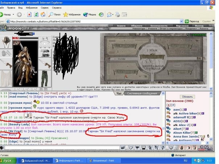
Task: Switch to Безымянный - Paint taskbar window
Action: click(103, 161)
